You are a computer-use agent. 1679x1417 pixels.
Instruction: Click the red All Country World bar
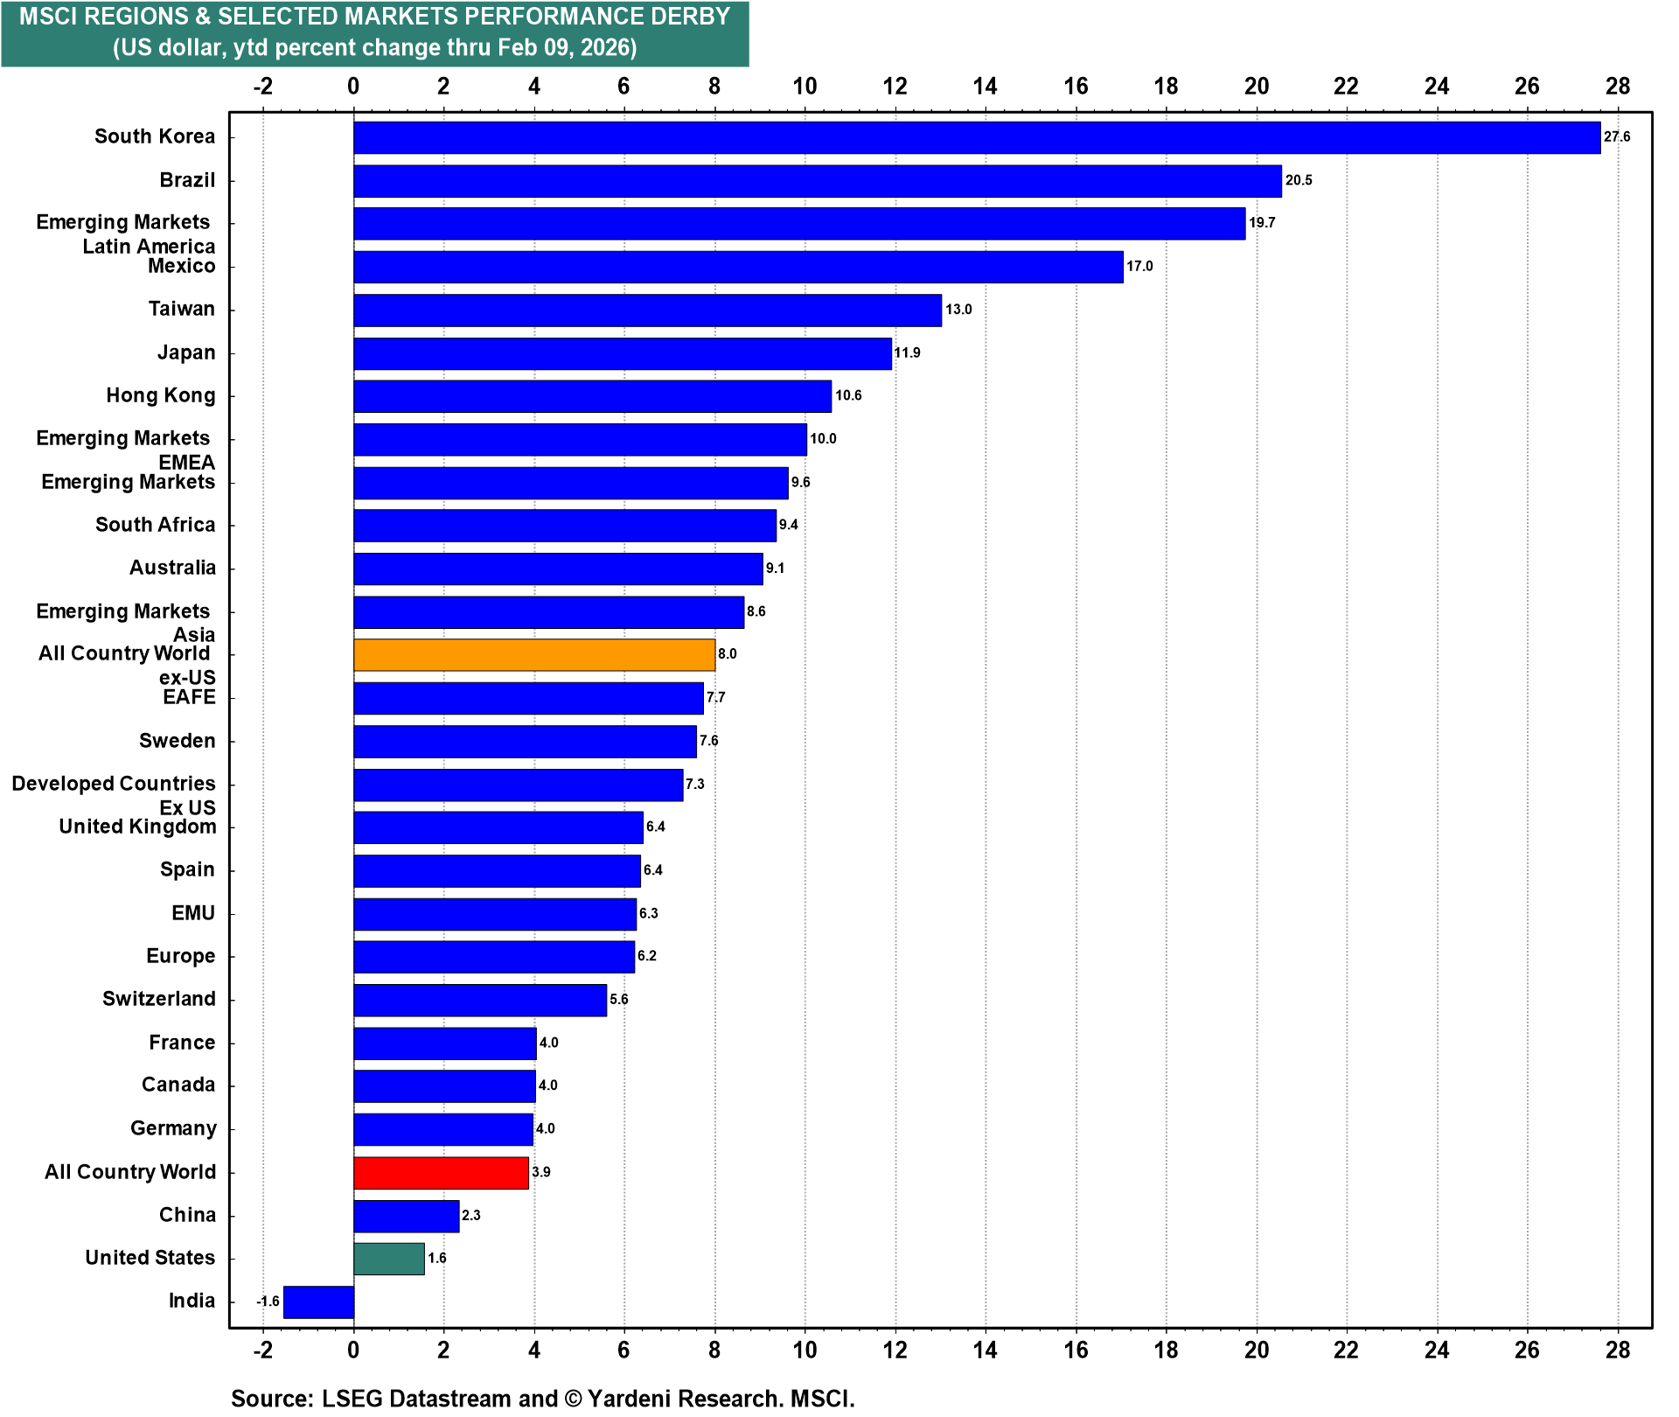441,1173
